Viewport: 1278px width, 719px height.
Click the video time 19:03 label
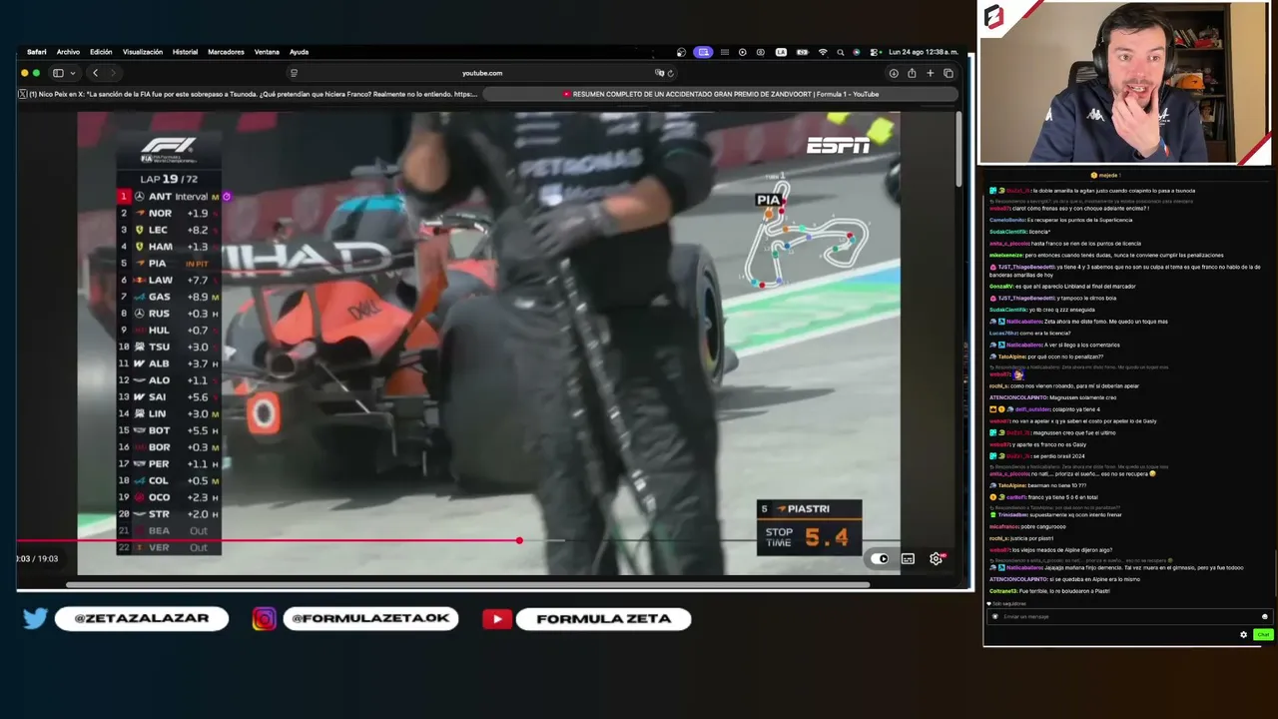[x=48, y=559]
